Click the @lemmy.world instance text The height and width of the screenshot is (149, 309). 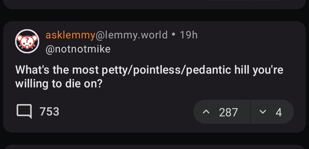(132, 35)
